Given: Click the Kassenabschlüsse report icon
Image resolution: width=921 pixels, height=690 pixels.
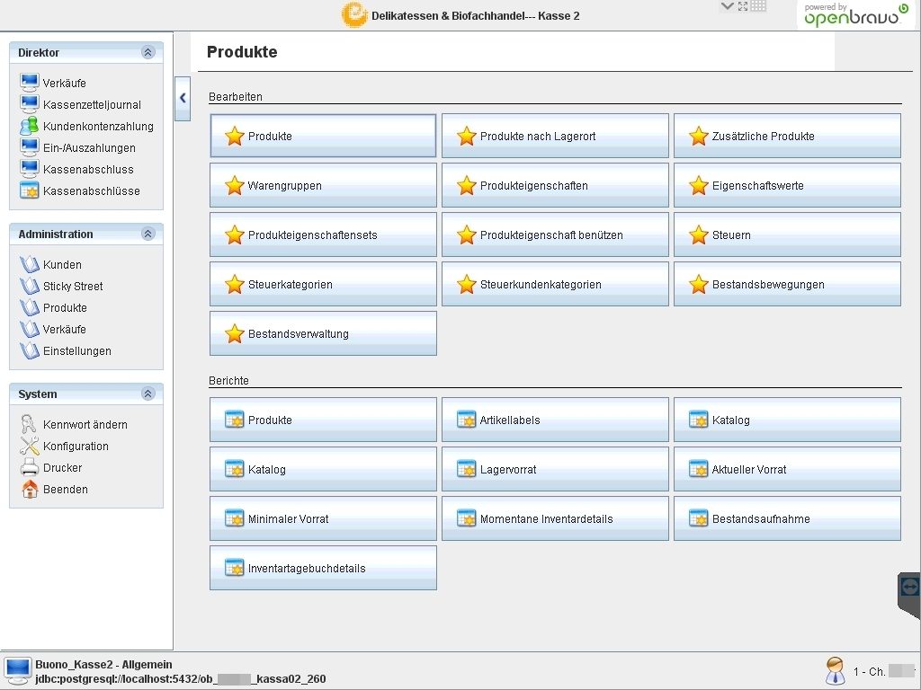Looking at the screenshot, I should point(30,190).
